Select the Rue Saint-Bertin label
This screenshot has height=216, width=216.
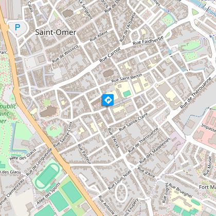click(x=127, y=78)
